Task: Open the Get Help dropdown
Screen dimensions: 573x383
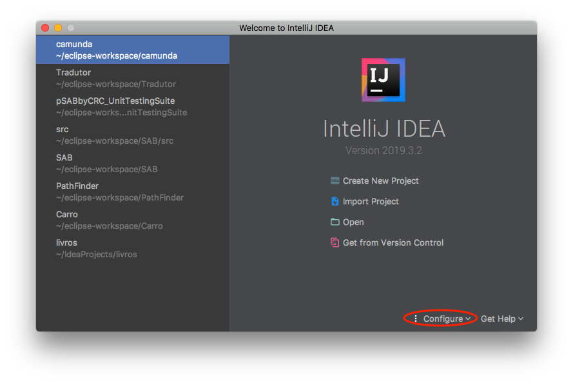Action: 502,319
